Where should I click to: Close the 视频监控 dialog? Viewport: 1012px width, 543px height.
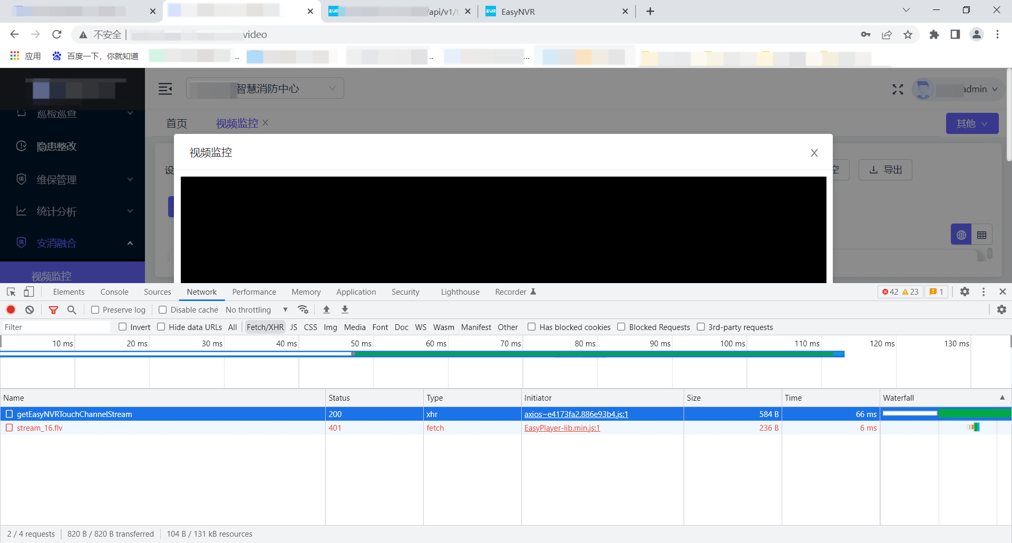pos(814,153)
